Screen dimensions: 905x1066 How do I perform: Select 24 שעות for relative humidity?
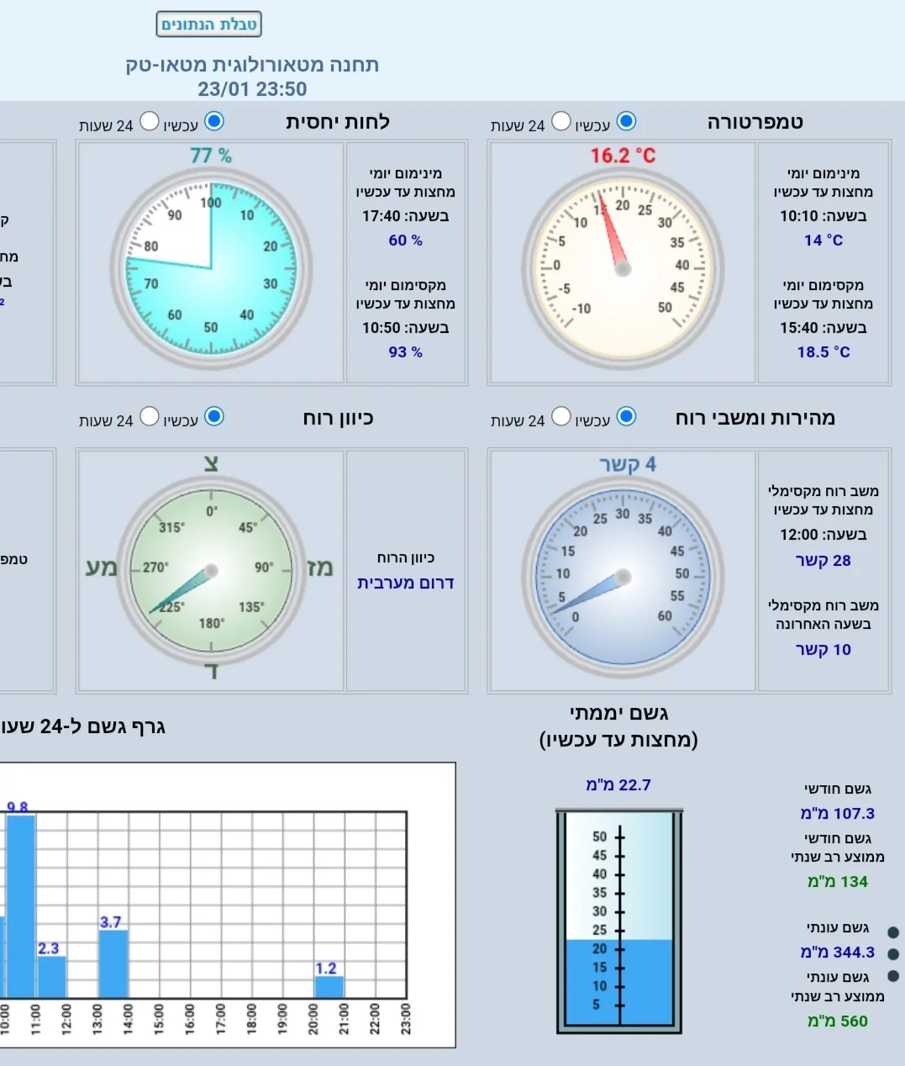pos(150,121)
